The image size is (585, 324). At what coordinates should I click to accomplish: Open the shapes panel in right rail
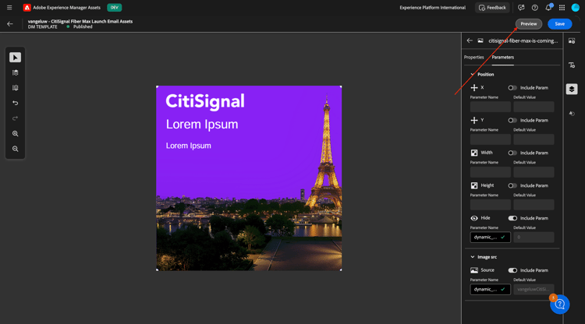(572, 114)
